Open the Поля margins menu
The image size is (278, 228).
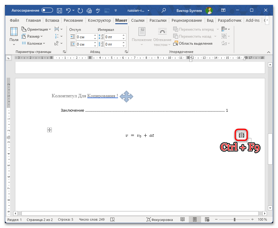click(x=14, y=36)
